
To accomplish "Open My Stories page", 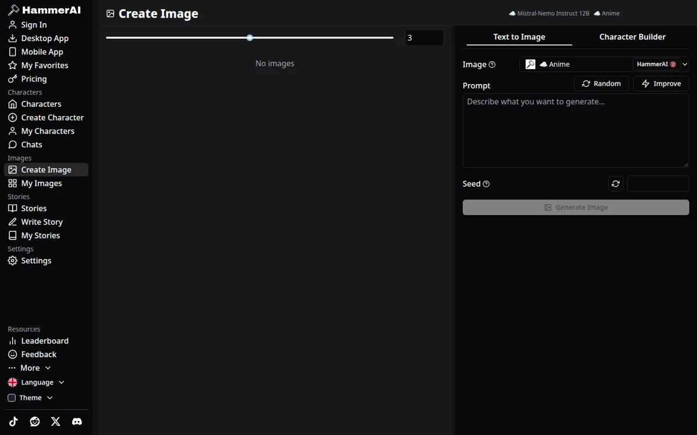I will 46,235.
